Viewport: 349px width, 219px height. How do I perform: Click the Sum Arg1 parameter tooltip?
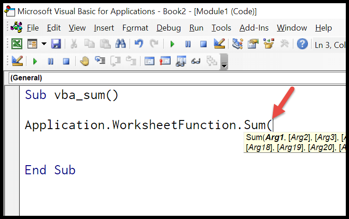coord(295,142)
